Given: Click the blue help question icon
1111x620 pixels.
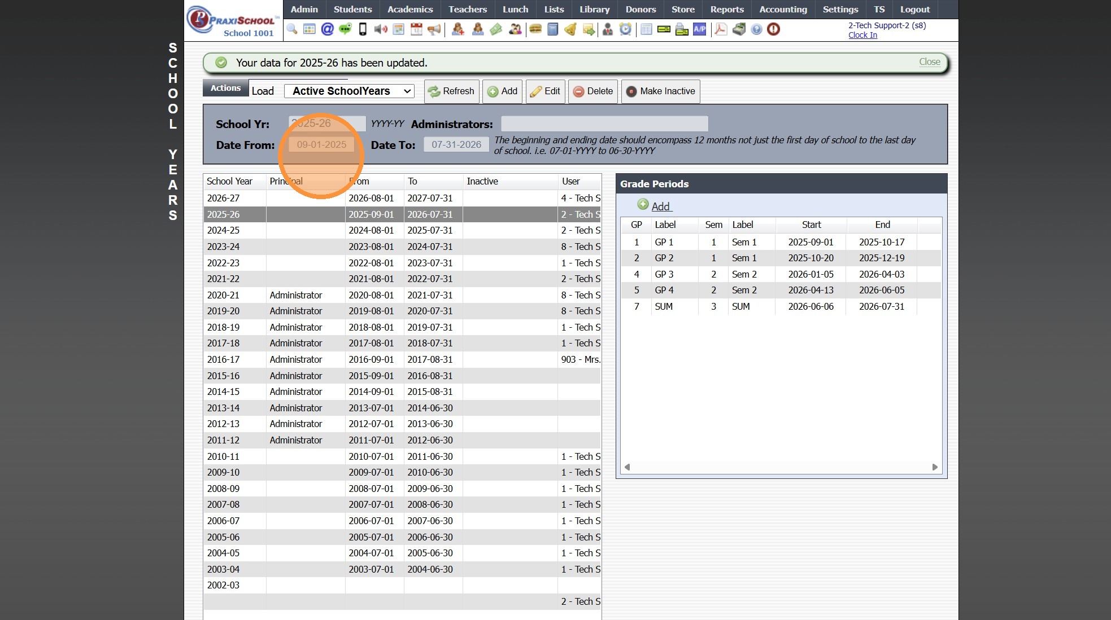Looking at the screenshot, I should 756,29.
